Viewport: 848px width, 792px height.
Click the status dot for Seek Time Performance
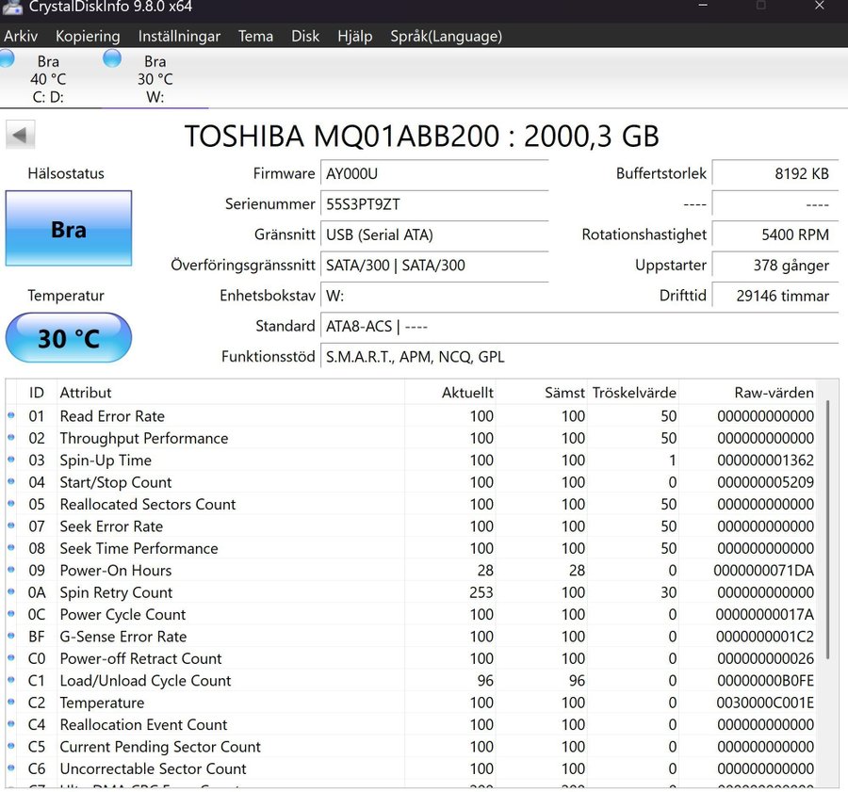coord(10,548)
